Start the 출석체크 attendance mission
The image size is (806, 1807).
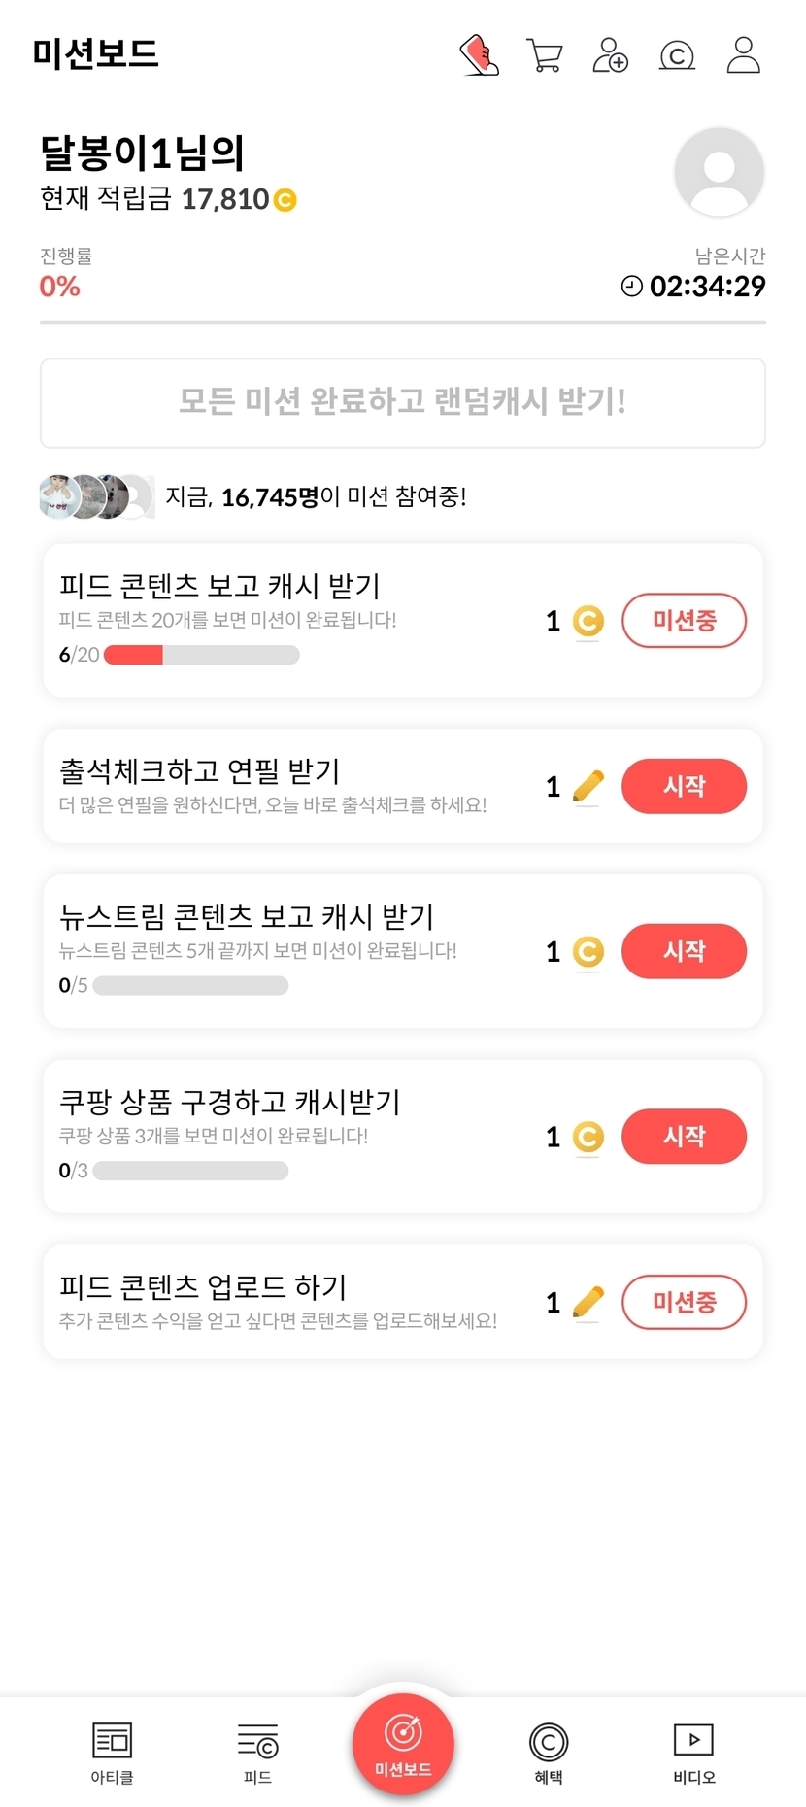[684, 786]
